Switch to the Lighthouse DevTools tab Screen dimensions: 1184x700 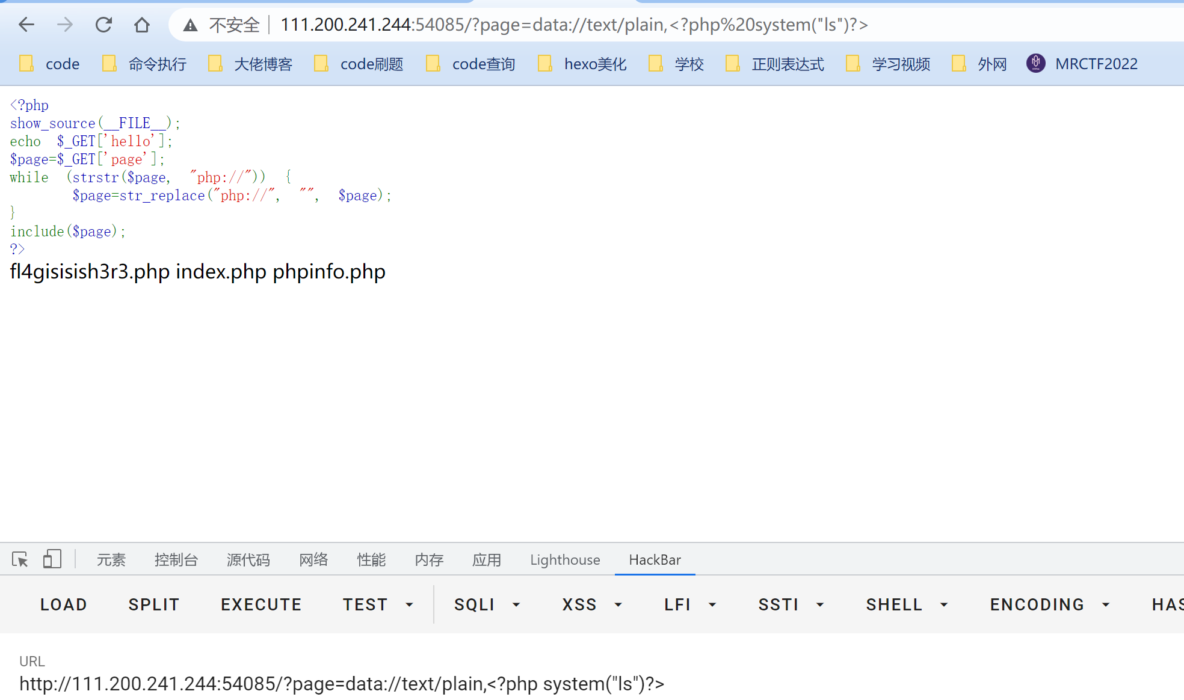click(x=565, y=560)
